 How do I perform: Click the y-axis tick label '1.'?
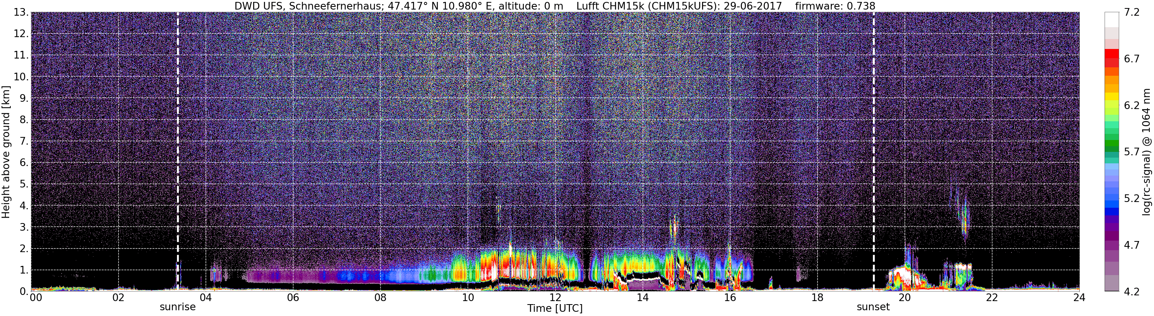(x=24, y=270)
